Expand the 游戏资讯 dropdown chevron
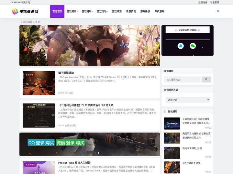This screenshot has height=174, width=233. tap(78, 11)
